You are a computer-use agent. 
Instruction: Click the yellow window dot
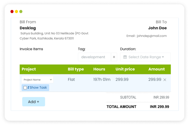16,11
